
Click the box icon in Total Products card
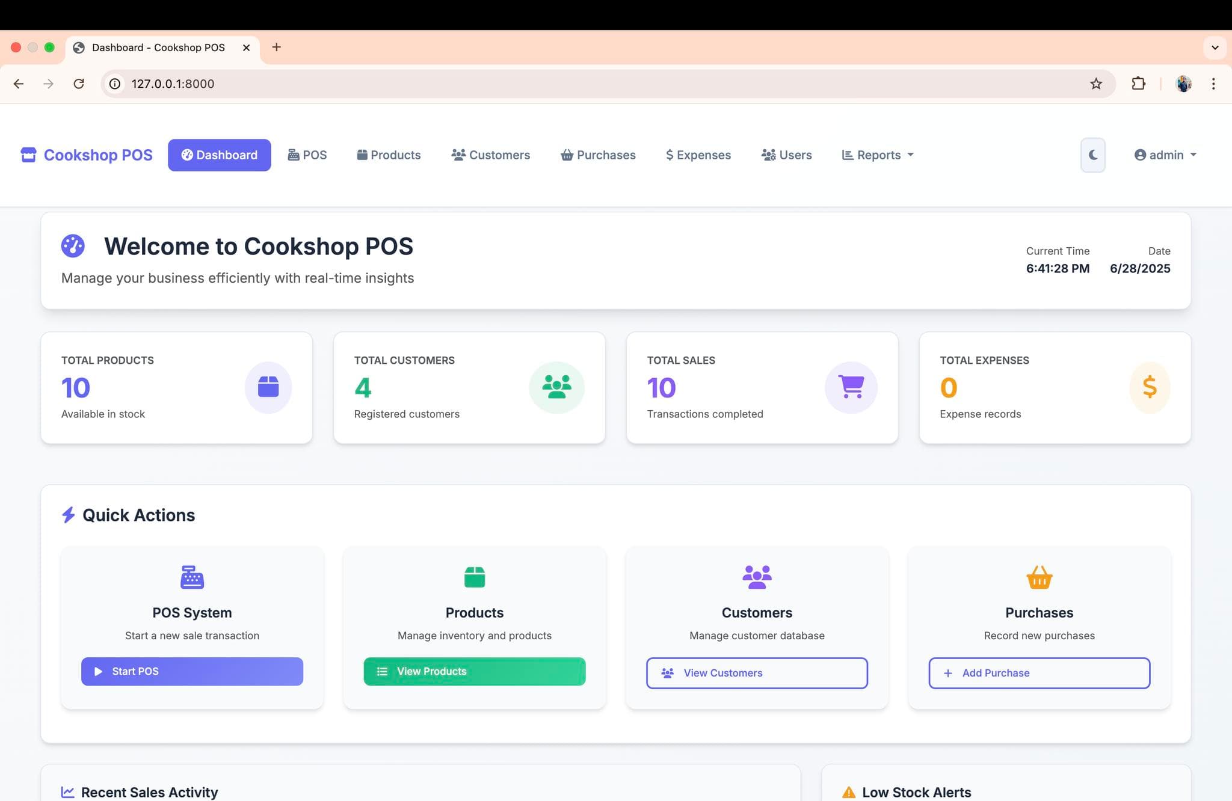point(268,387)
